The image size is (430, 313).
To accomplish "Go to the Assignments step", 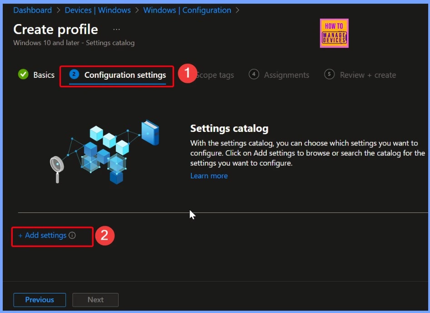I will [286, 75].
